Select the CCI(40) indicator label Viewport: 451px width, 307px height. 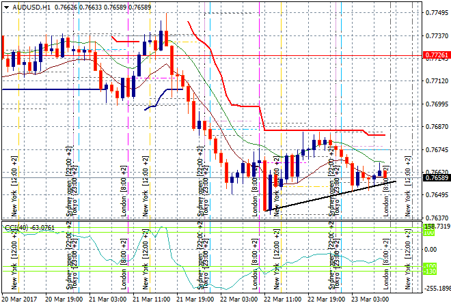tap(18, 227)
